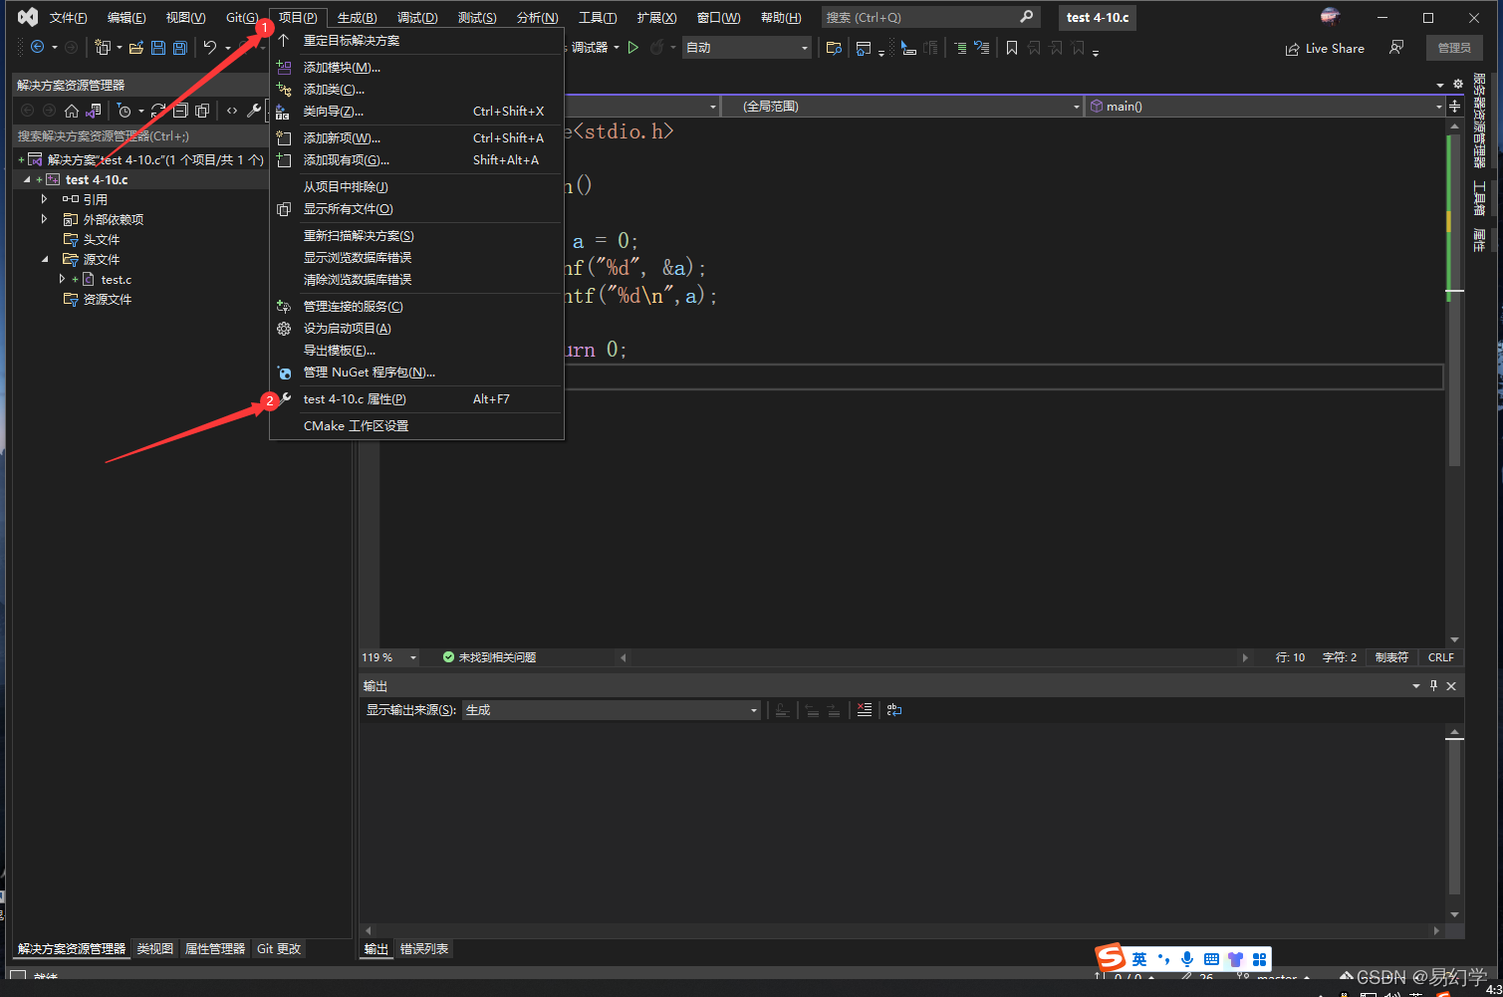
Task: Click the Home icon in Solution Explorer toolbar
Action: coord(72,111)
